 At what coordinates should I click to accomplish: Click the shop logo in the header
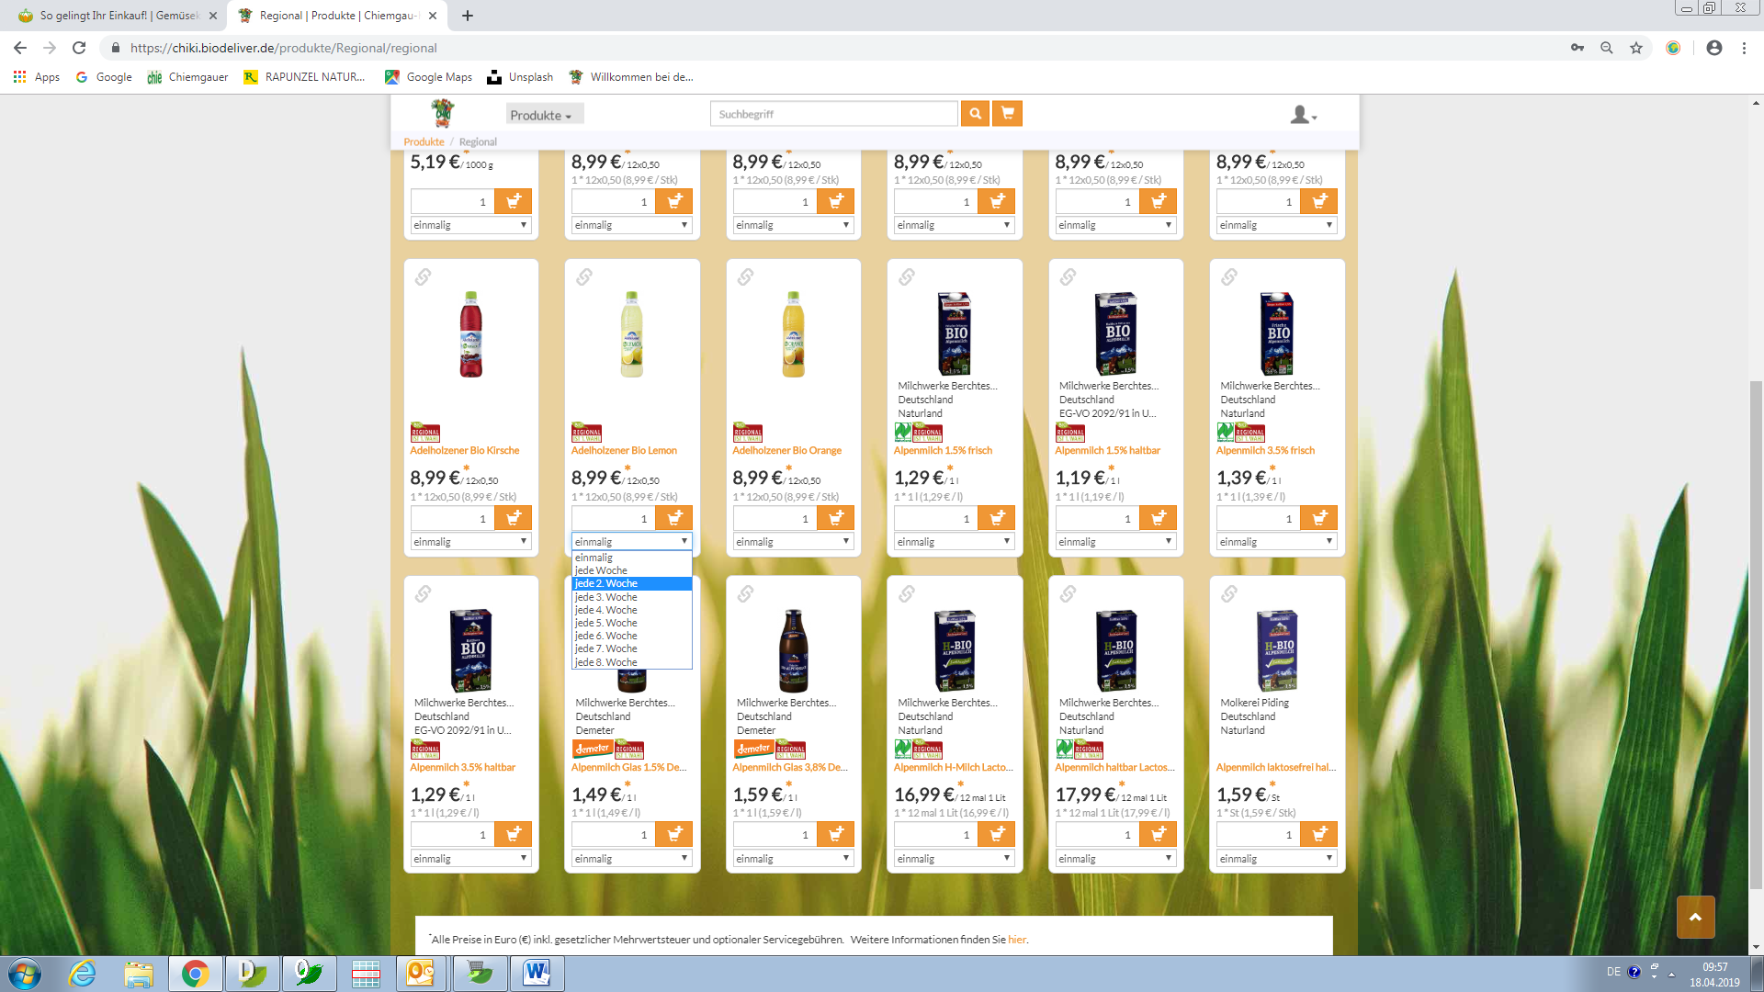[x=443, y=113]
